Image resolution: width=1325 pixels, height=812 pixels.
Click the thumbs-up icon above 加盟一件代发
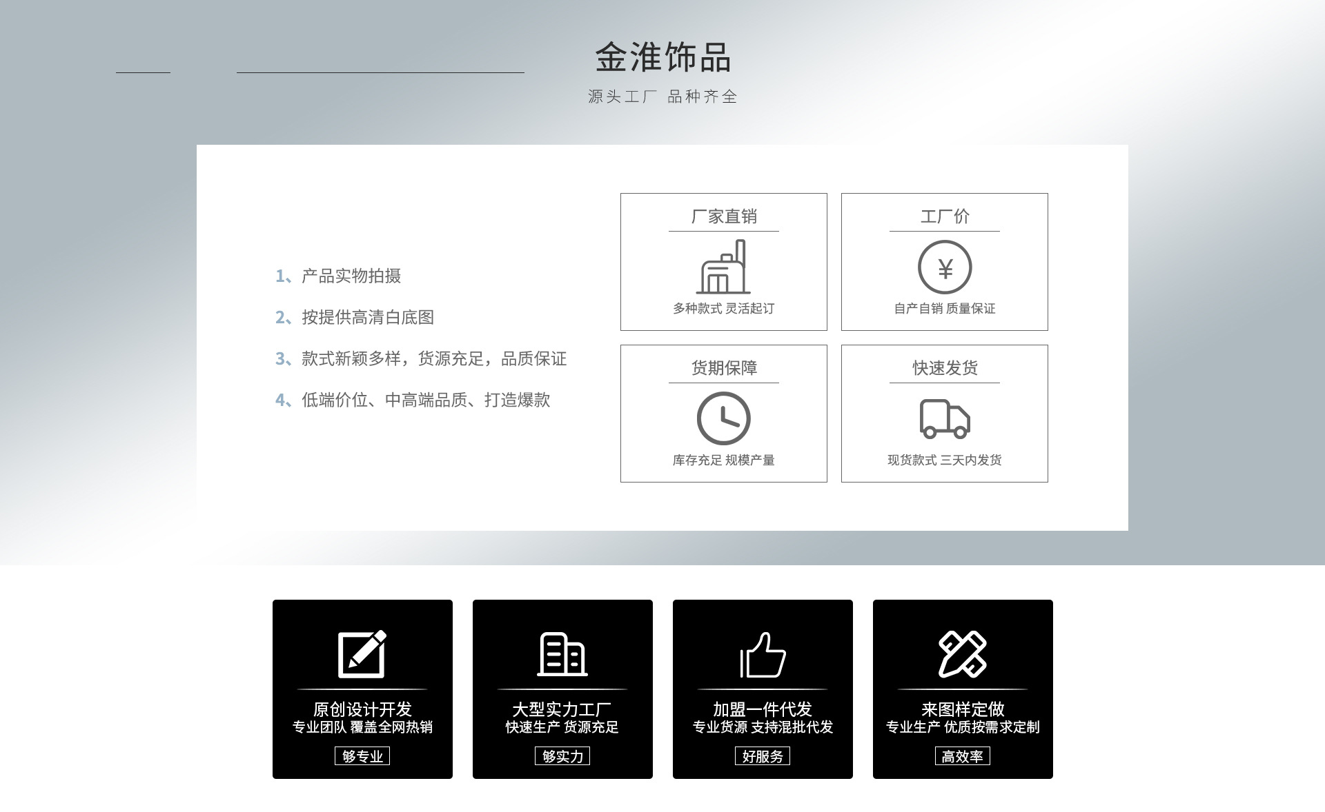[763, 654]
